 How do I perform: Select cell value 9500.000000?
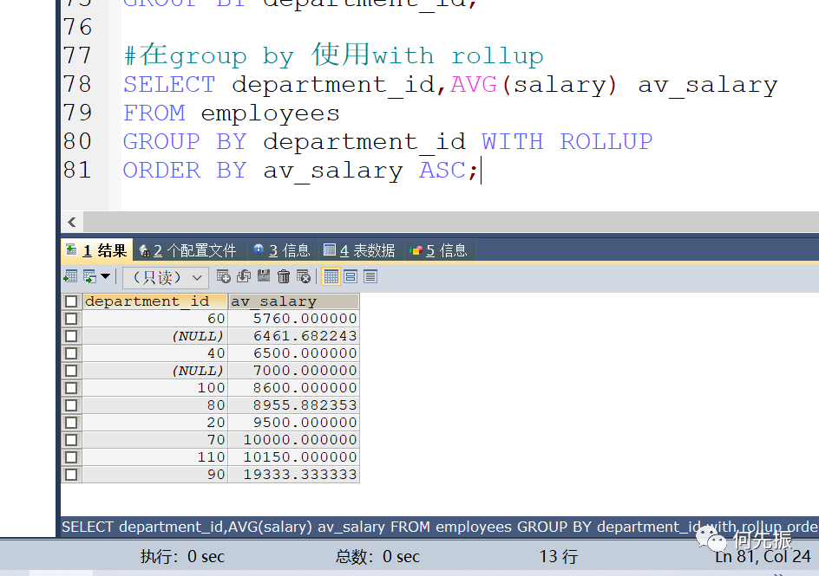[x=293, y=422]
